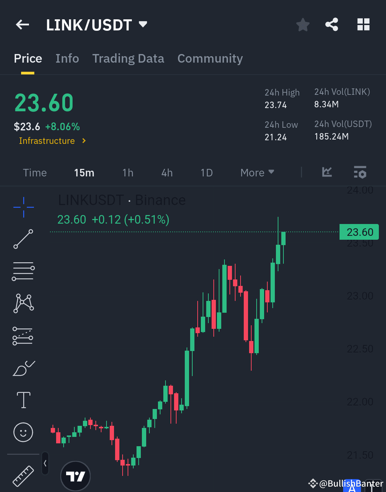Image resolution: width=386 pixels, height=492 pixels.
Task: Open the emoji sticker tool
Action: click(23, 432)
